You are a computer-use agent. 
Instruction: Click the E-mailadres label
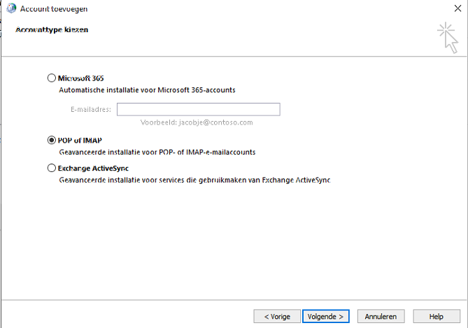pyautogui.click(x=91, y=110)
